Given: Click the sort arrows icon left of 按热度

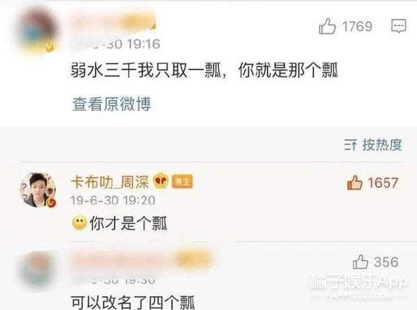Looking at the screenshot, I should pos(350,145).
